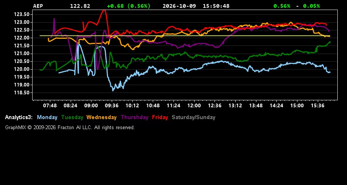Click the AEP ticker symbol
Image resolution: width=347 pixels, height=185 pixels.
coord(38,6)
